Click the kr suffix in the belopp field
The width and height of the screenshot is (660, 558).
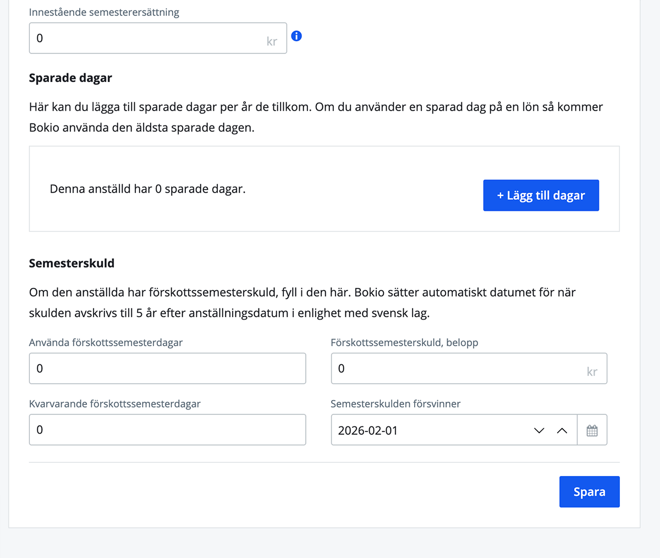(592, 371)
